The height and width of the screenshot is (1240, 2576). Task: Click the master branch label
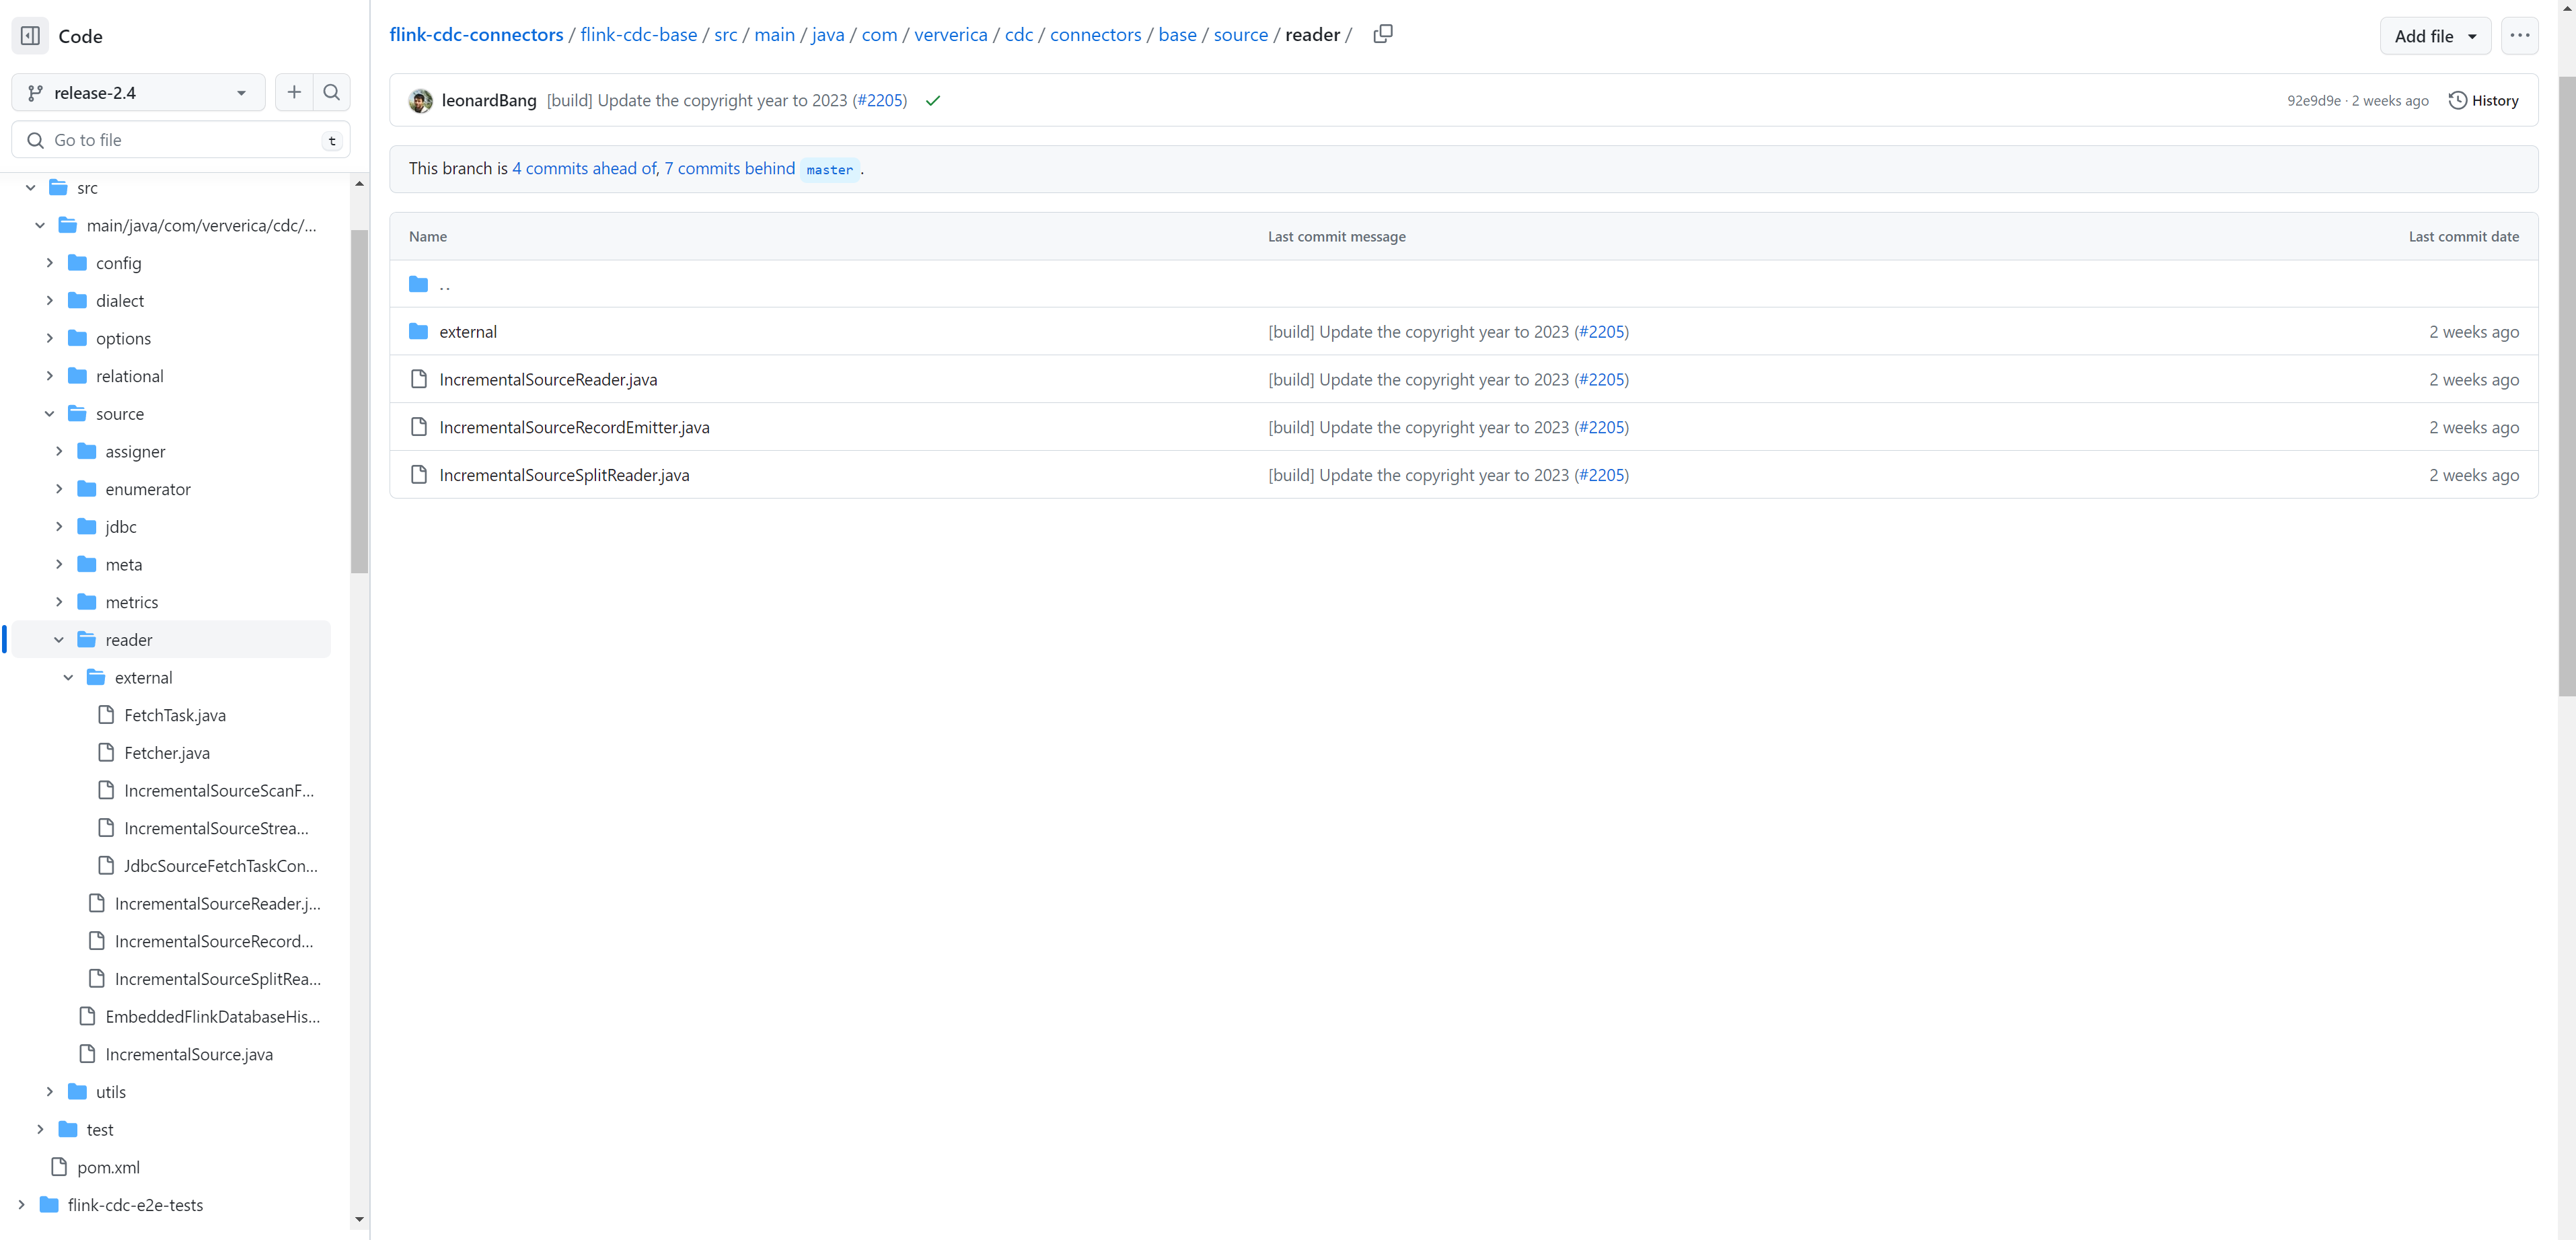[x=829, y=170]
